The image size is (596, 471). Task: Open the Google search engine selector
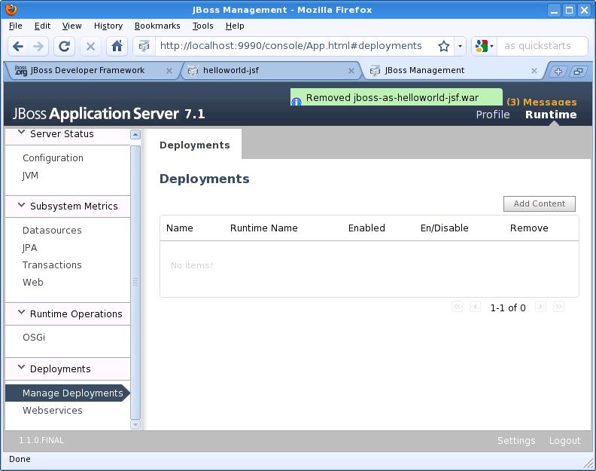click(485, 47)
